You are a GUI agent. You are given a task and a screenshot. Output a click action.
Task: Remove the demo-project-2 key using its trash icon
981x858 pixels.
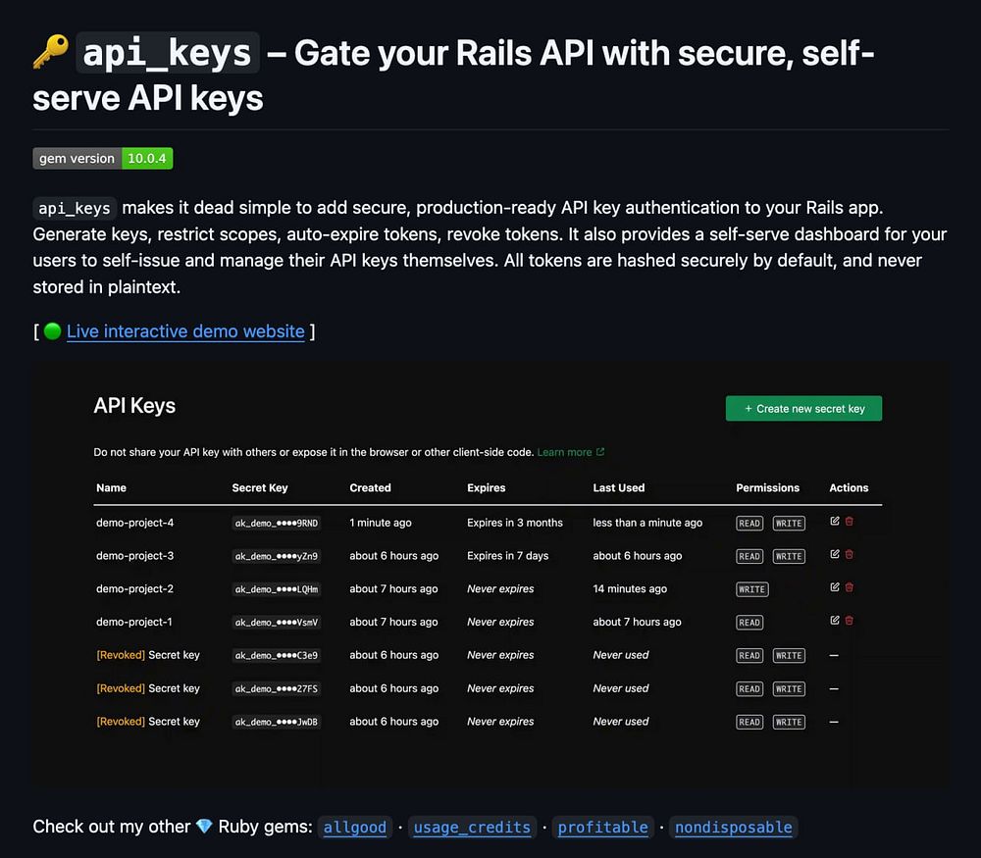point(850,587)
